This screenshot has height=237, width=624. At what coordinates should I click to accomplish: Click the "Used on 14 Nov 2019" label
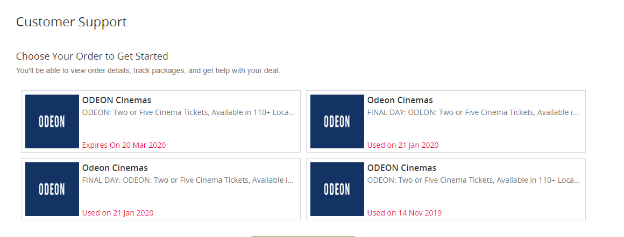click(405, 213)
